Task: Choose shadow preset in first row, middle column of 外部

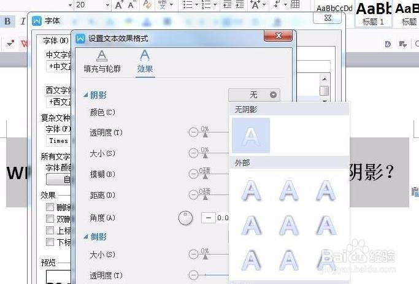Action: click(289, 191)
